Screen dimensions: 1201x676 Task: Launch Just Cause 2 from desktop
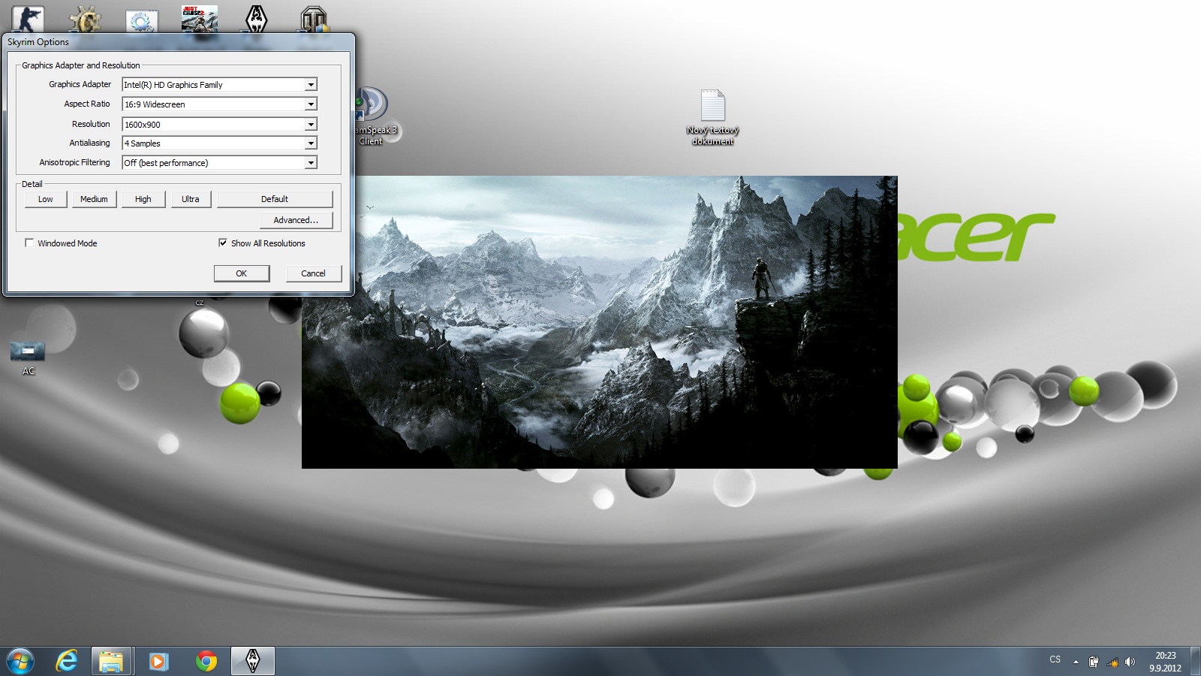point(200,19)
